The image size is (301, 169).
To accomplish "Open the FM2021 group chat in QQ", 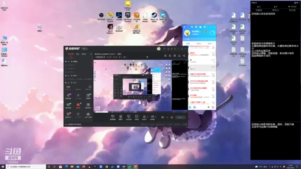I will coord(202,82).
